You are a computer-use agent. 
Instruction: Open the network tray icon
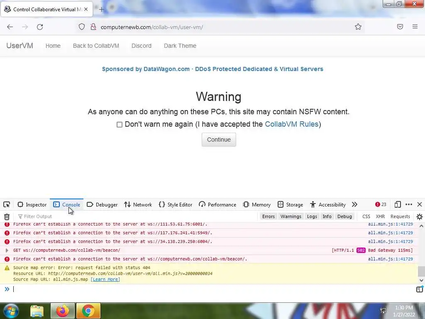click(383, 311)
